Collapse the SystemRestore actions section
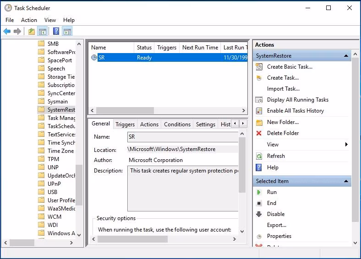The image size is (361, 259). tap(346, 56)
